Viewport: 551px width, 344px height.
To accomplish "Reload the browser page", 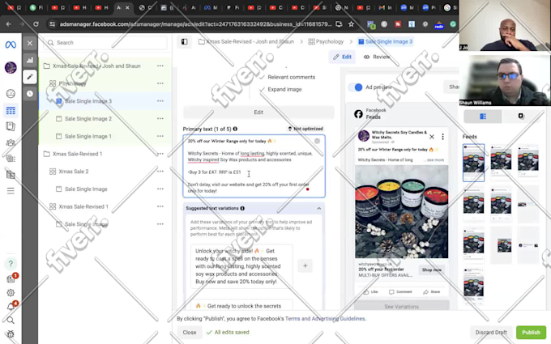I will [36, 23].
